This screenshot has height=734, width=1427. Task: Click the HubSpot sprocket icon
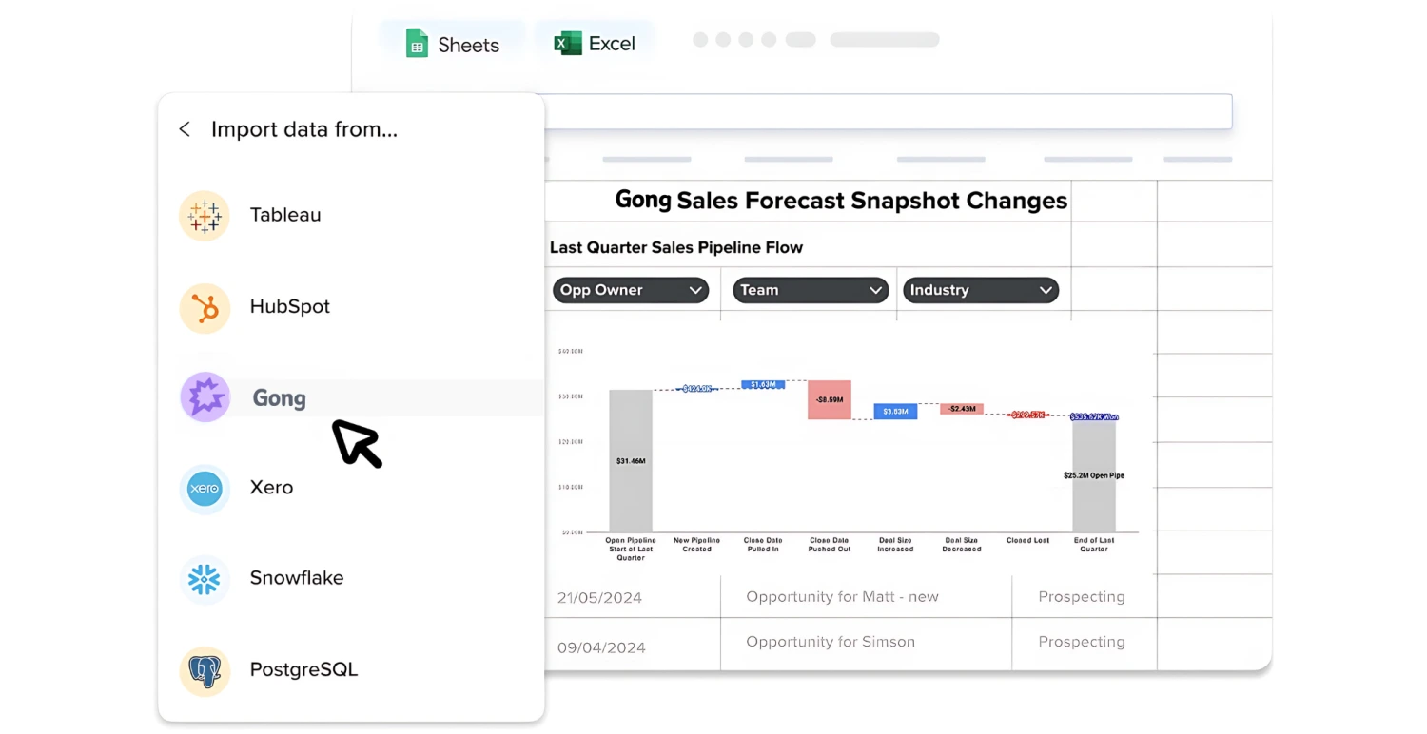coord(205,308)
